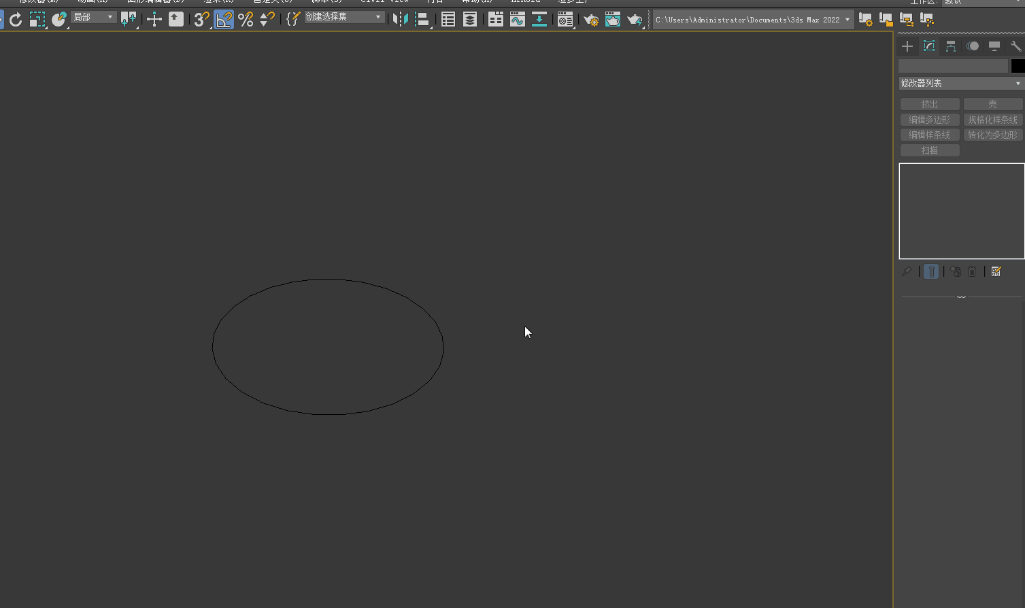Open Configure Modifier Sets icon
1025x608 pixels.
pos(996,271)
